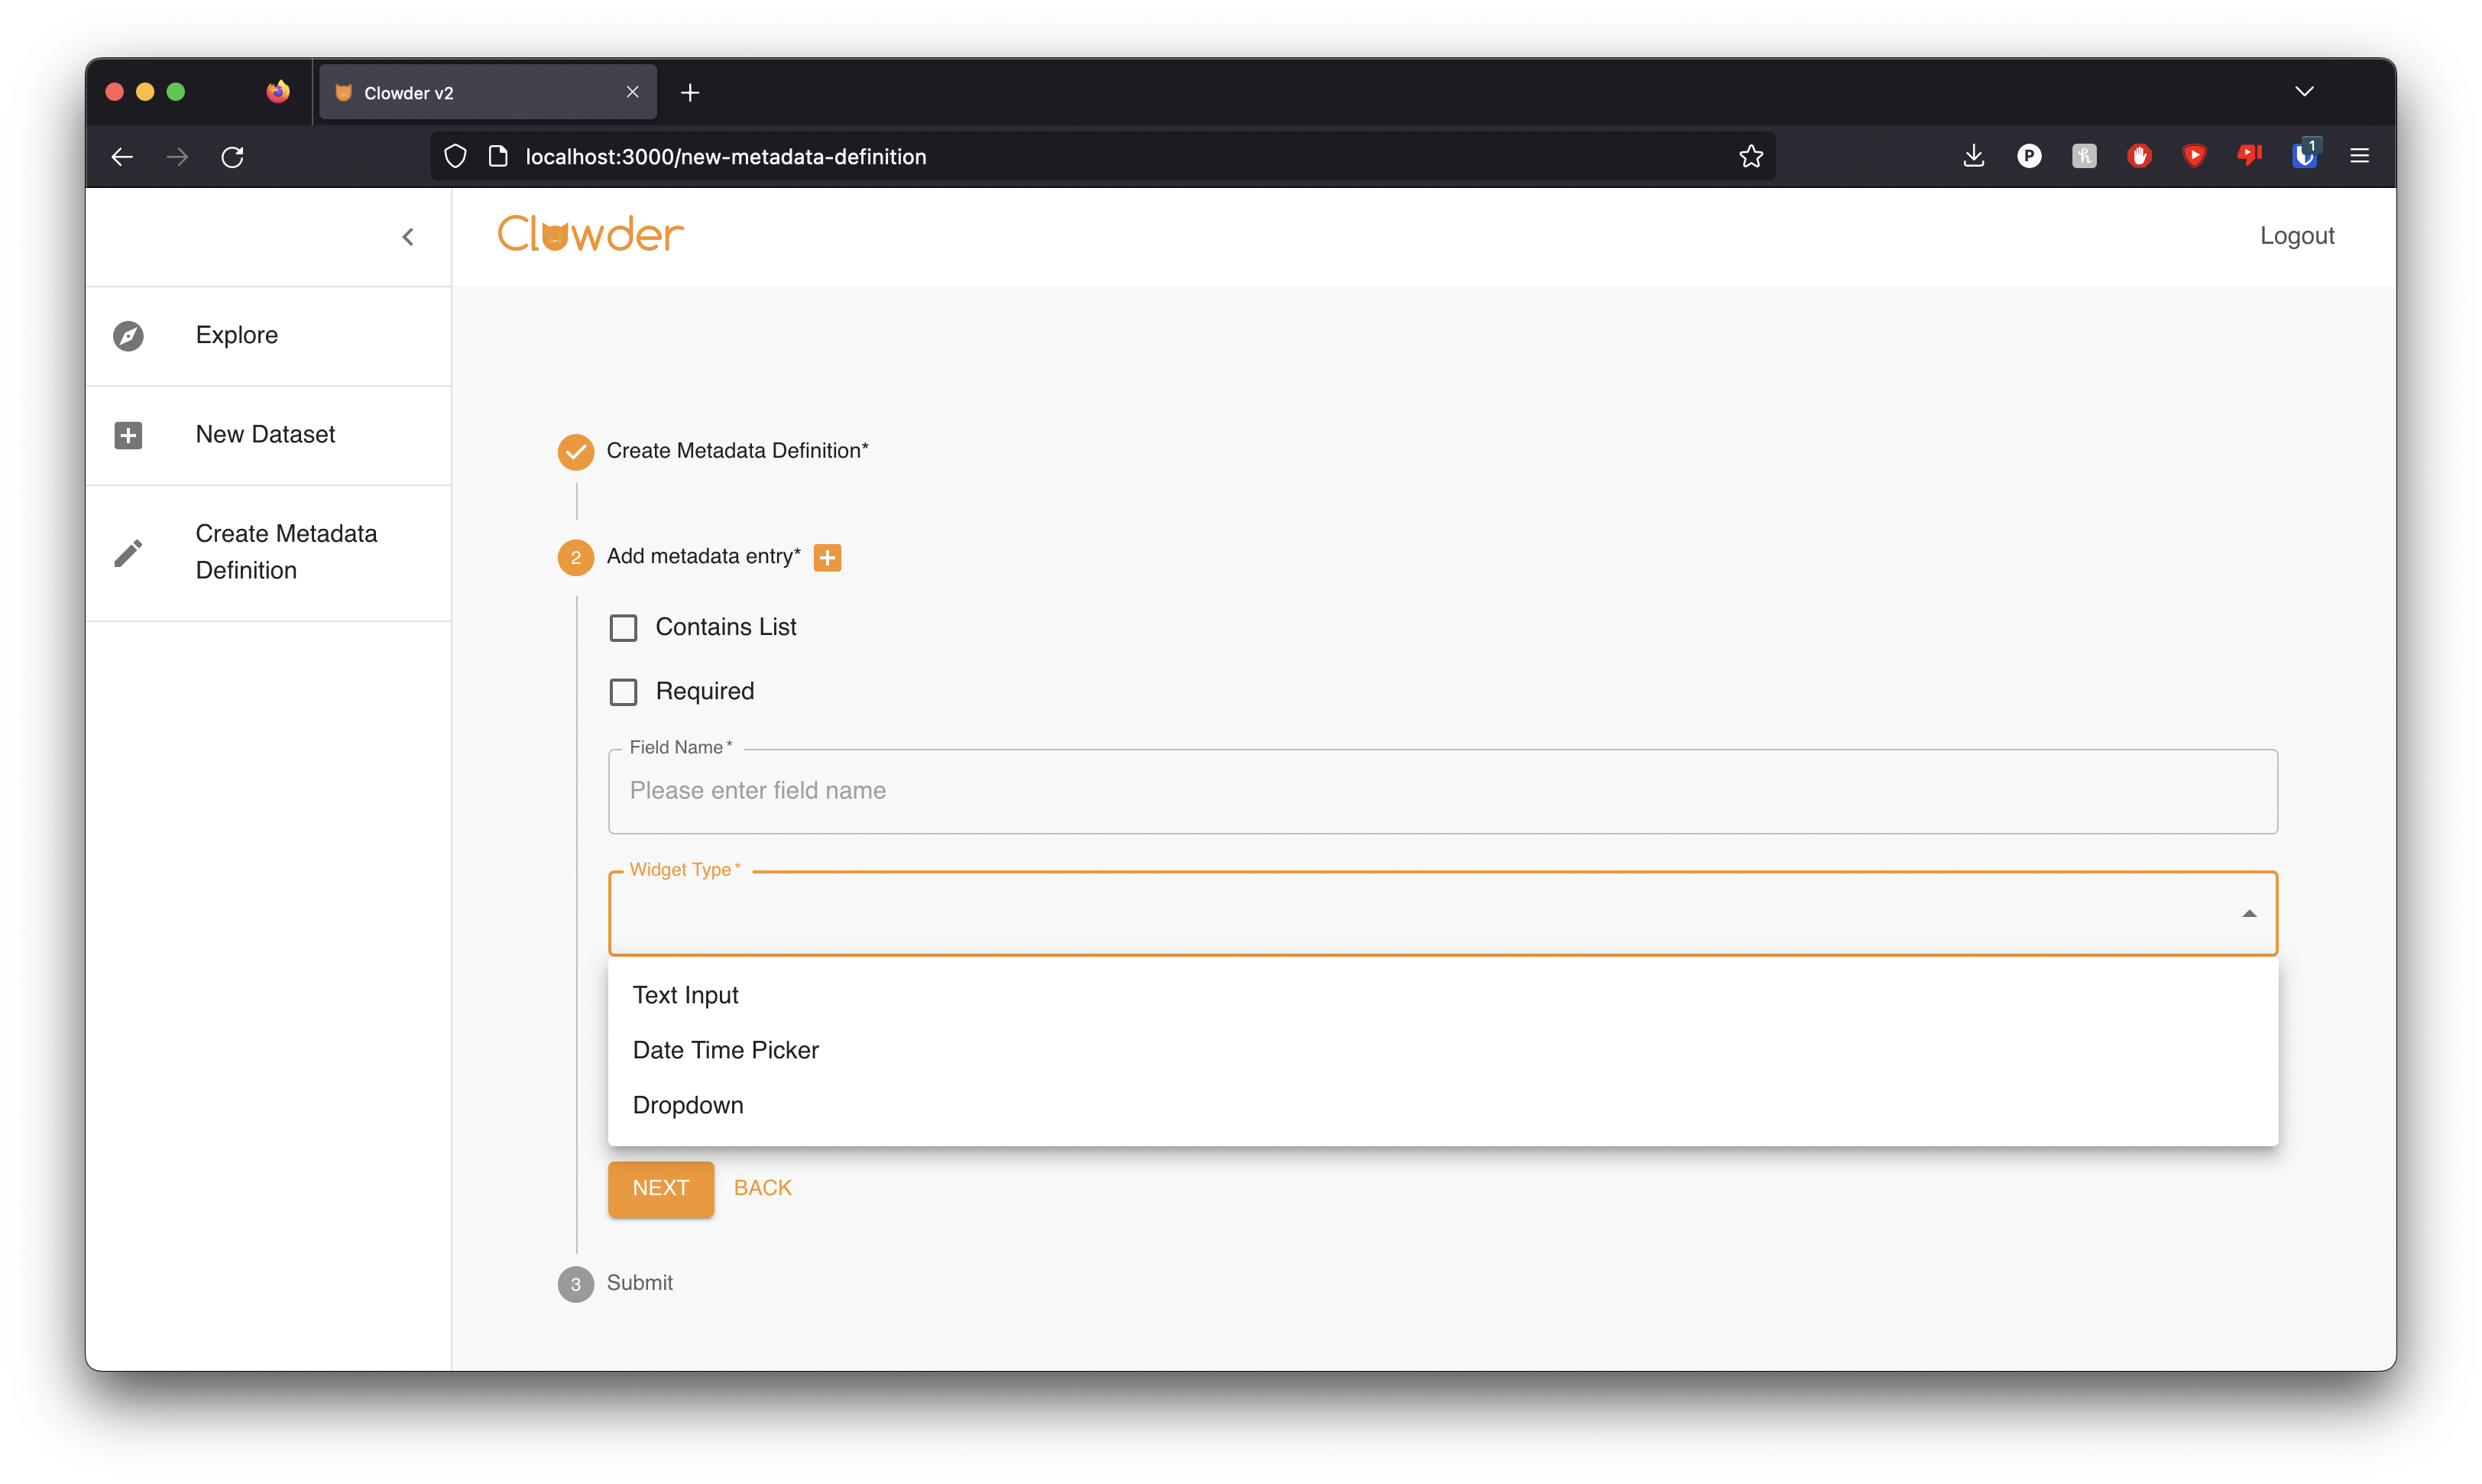Focus the Field Name input
The height and width of the screenshot is (1484, 2482).
1442,791
